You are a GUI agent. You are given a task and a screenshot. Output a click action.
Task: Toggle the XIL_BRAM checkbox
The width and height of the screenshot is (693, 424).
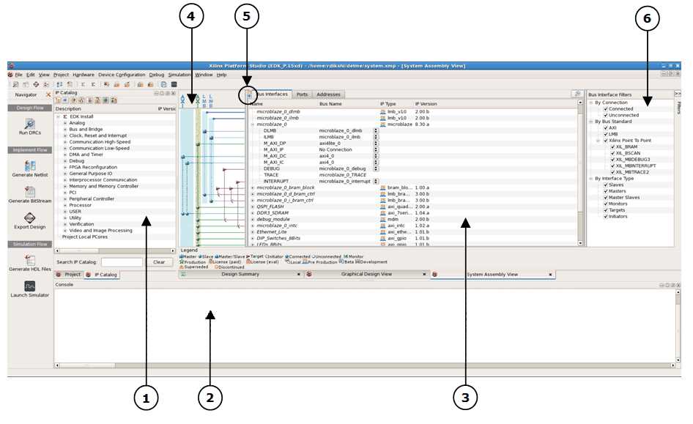pos(613,146)
